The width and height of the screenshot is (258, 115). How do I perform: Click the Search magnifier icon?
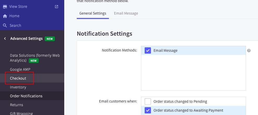click(5, 25)
